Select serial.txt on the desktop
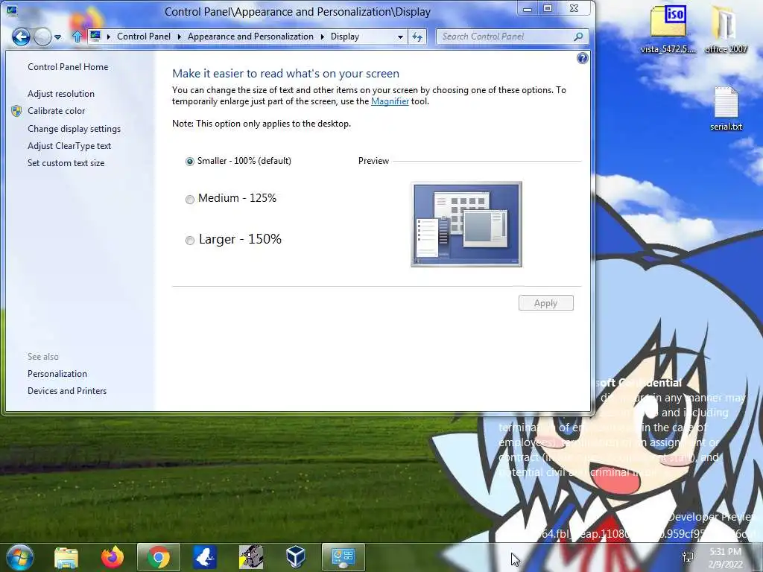 pyautogui.click(x=726, y=109)
